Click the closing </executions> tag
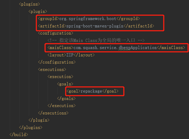 (x=53, y=113)
